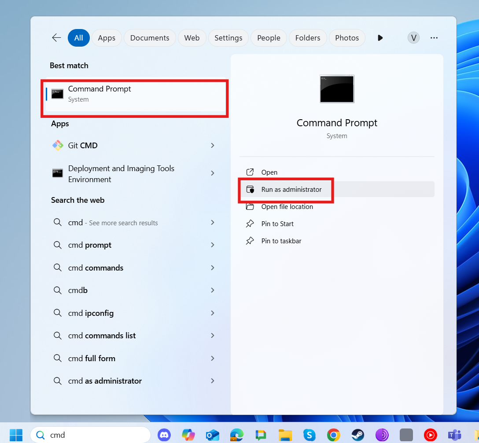Open File Explorer from the taskbar
479x443 pixels.
pyautogui.click(x=285, y=435)
